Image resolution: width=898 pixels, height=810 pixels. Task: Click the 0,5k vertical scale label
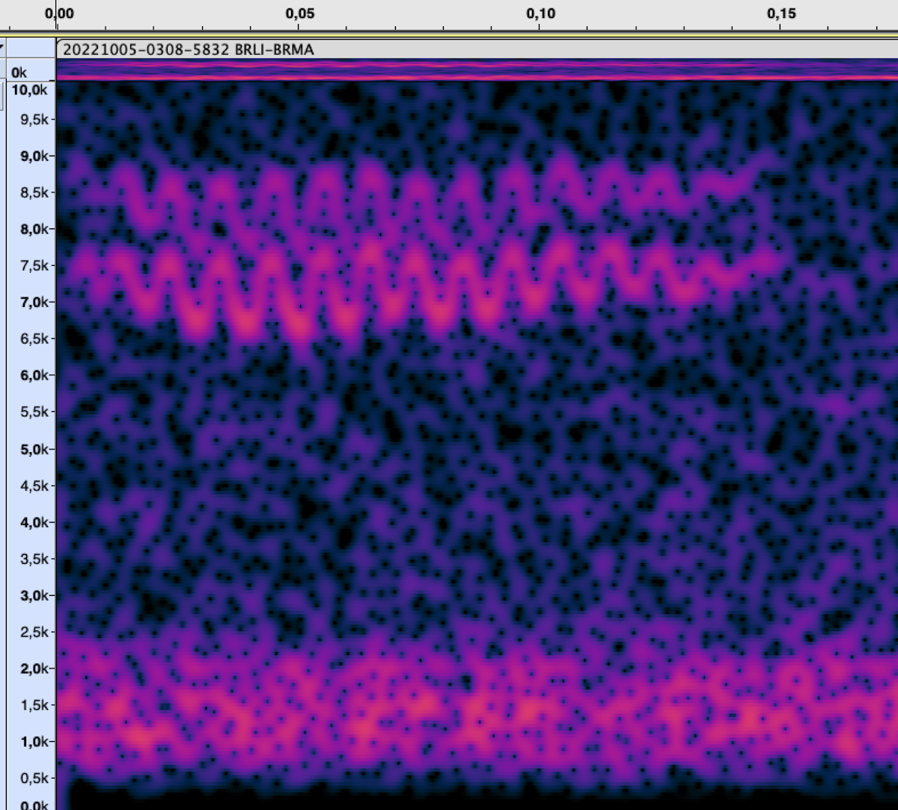(x=33, y=779)
